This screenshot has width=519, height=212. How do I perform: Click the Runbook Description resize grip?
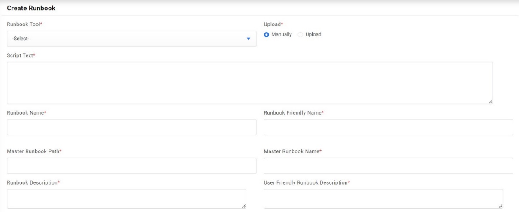(x=244, y=206)
